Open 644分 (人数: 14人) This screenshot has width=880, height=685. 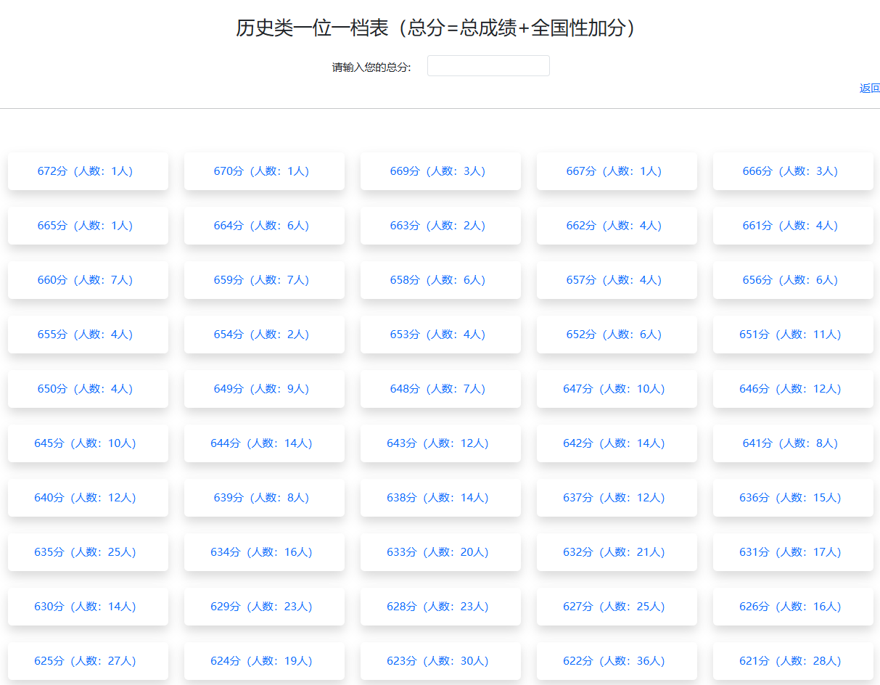point(264,443)
